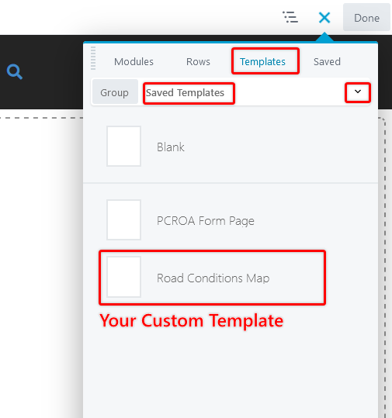The height and width of the screenshot is (418, 392).
Task: Select PCROA Form Page thumbnail
Action: (x=124, y=220)
